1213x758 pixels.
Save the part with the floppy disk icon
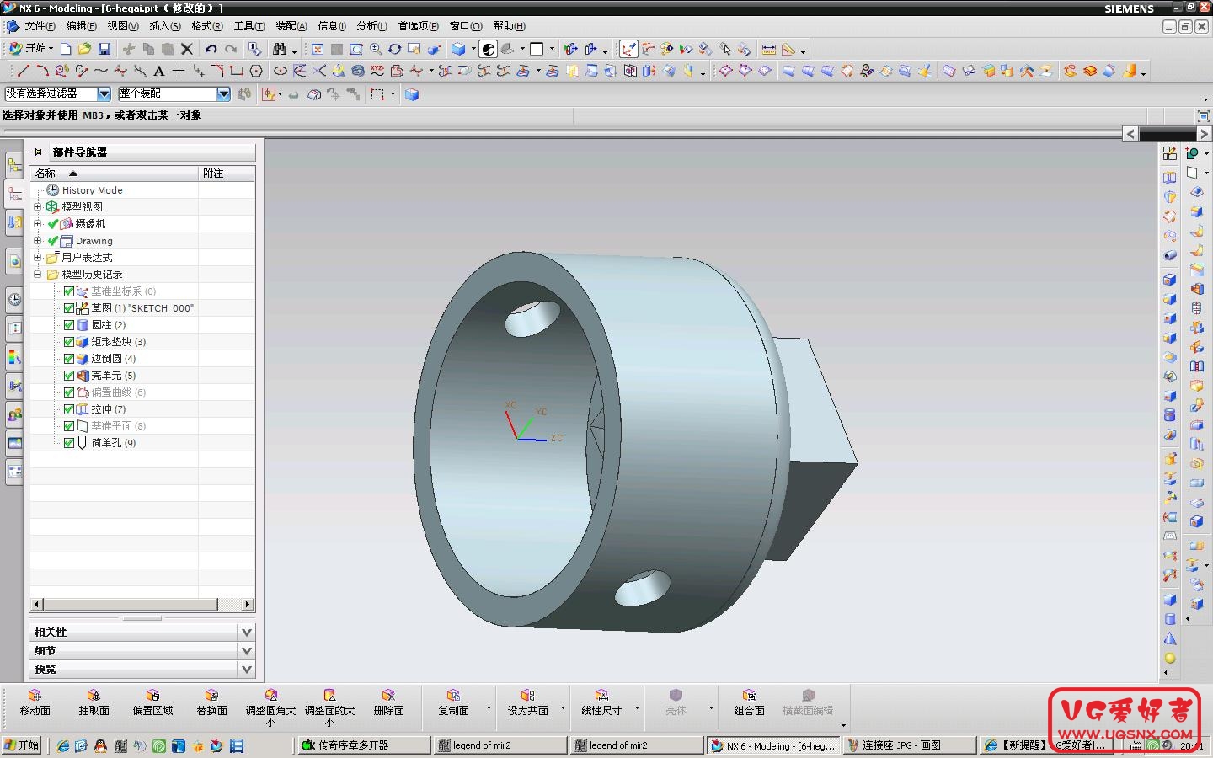point(104,49)
